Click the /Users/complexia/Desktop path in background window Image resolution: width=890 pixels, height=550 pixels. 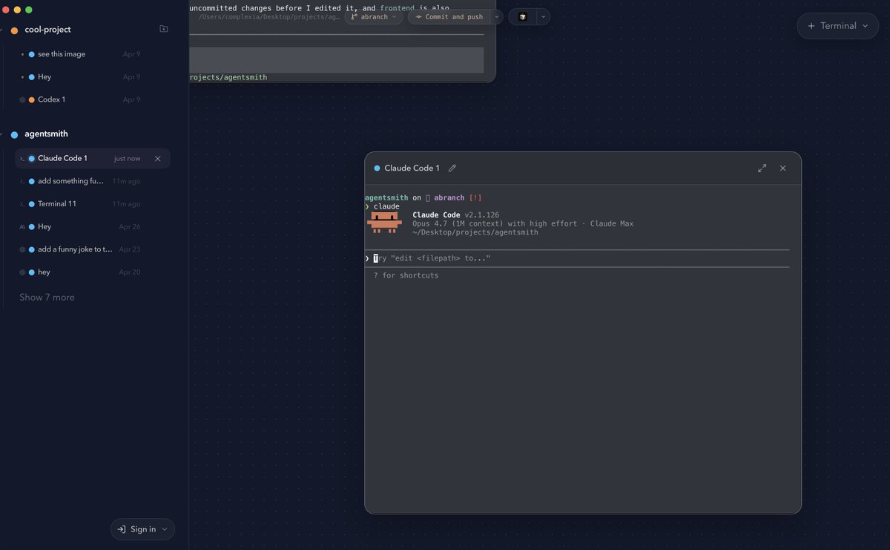coord(268,16)
